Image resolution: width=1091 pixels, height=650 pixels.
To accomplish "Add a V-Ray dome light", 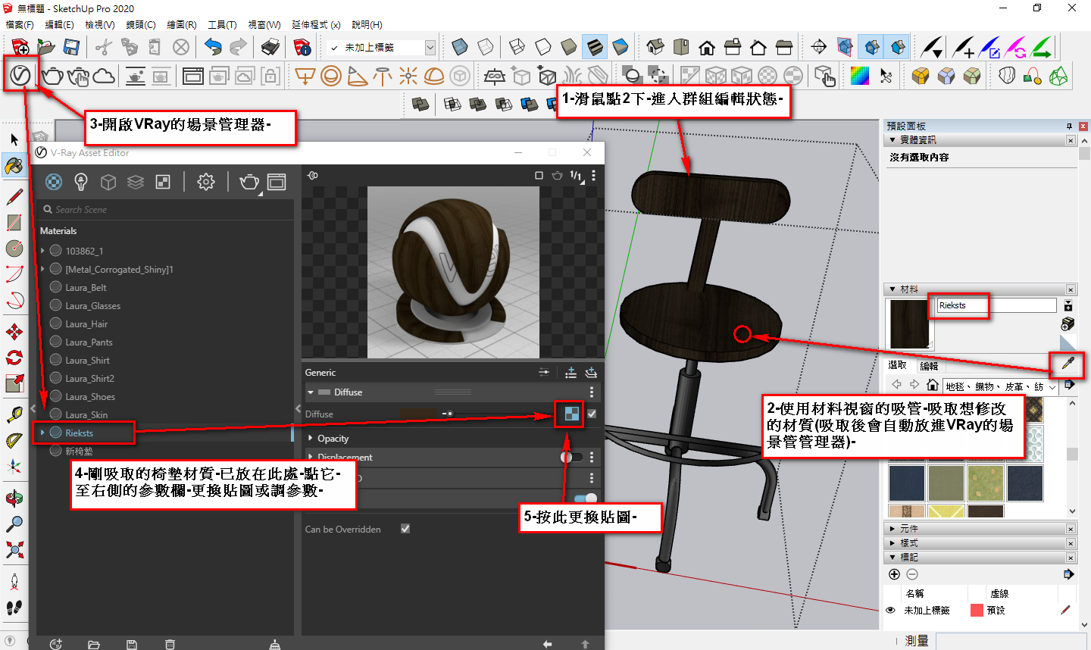I will (434, 76).
